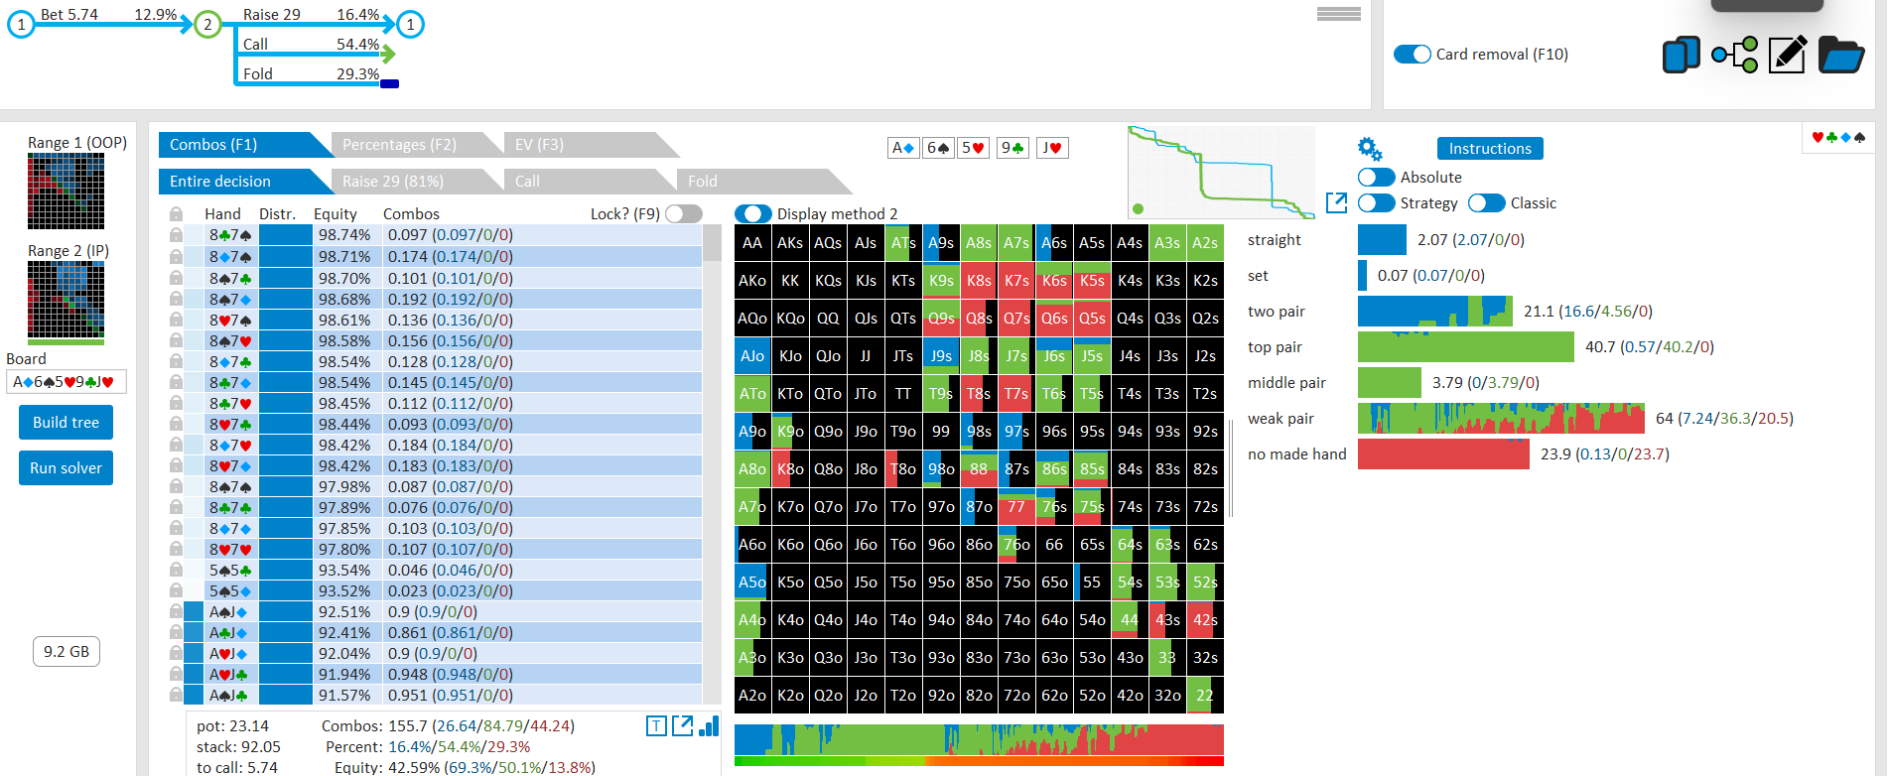Click the edit pencil icon
Image resolution: width=1888 pixels, height=776 pixels.
[1787, 55]
